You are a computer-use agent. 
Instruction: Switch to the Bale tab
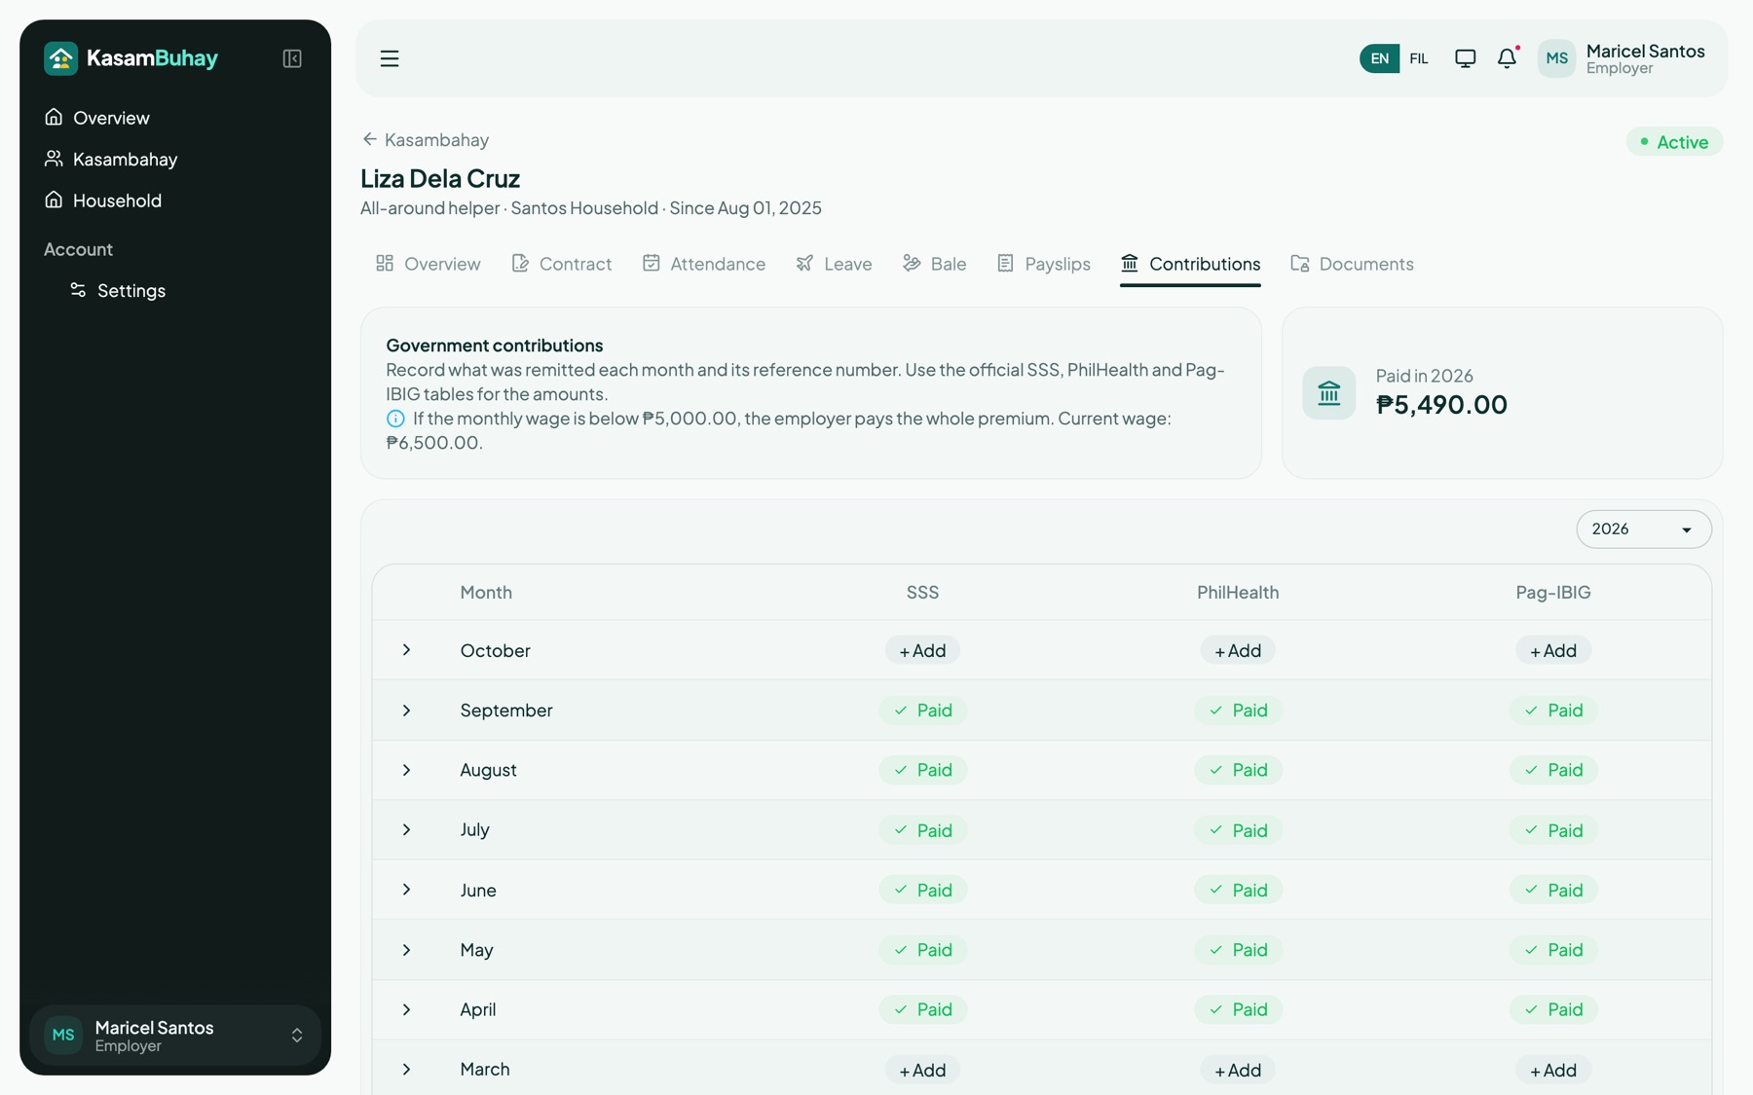point(934,264)
